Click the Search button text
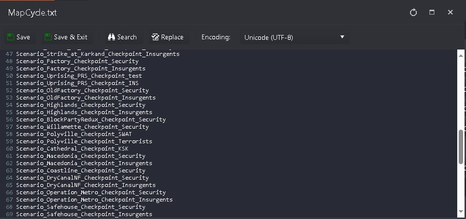Image resolution: width=466 pixels, height=219 pixels. [127, 37]
